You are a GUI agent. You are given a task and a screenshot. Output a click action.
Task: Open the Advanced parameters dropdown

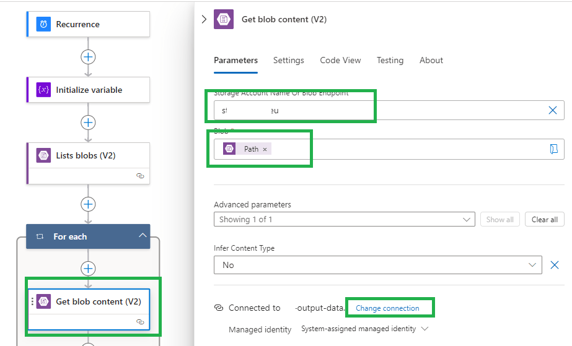click(345, 219)
